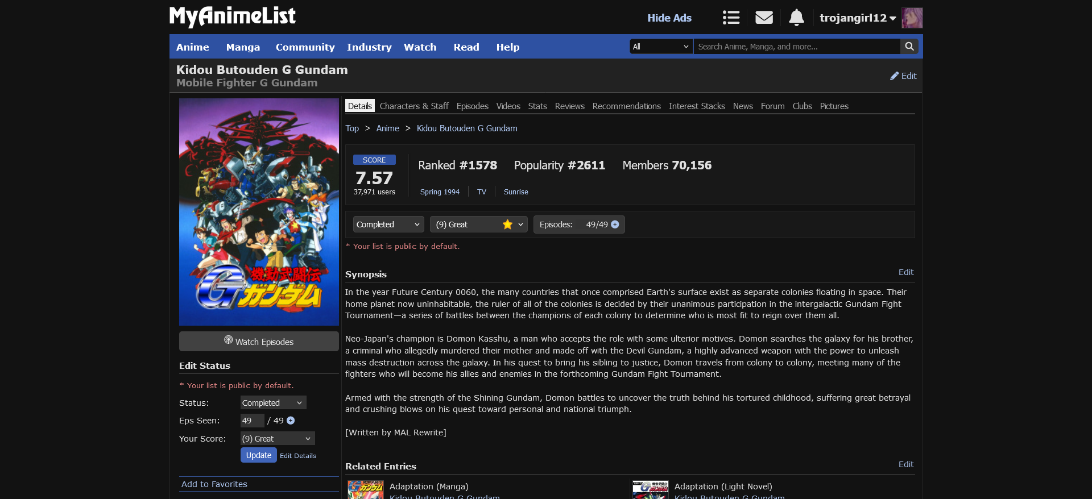Click Kidou Butouden G Gundam breadcrumb link
1092x499 pixels.
click(467, 128)
